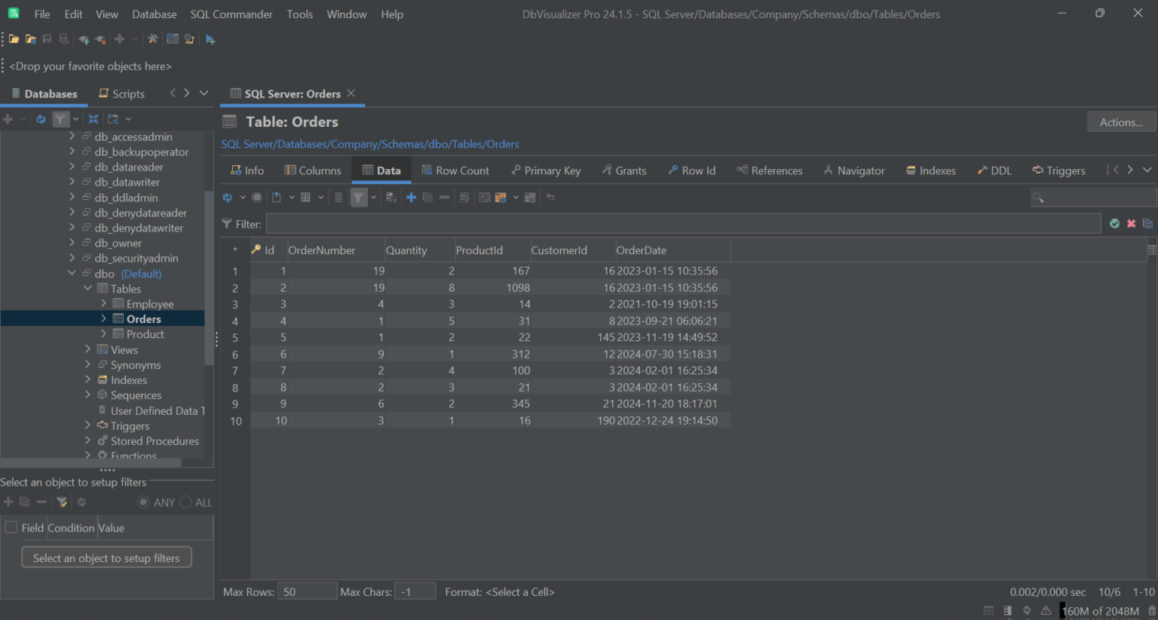Screen dimensions: 1158x620
Task: Click the Actions... button
Action: [1121, 122]
